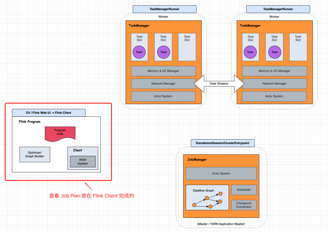Select right TaskManager Actor System box

pyautogui.click(x=274, y=96)
